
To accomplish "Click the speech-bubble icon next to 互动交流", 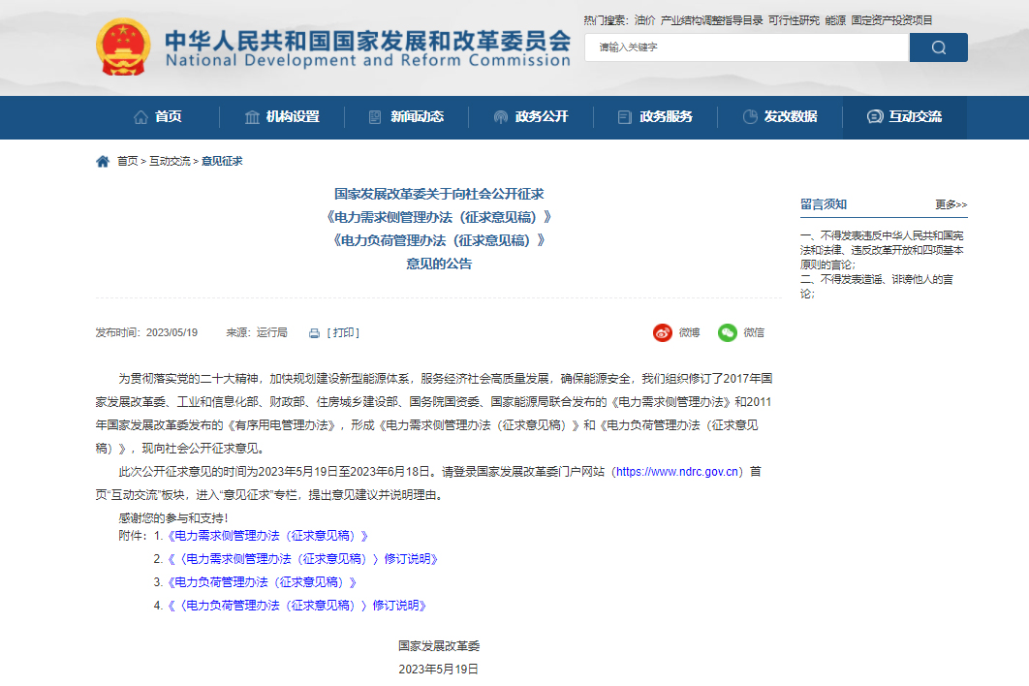I will pyautogui.click(x=875, y=117).
